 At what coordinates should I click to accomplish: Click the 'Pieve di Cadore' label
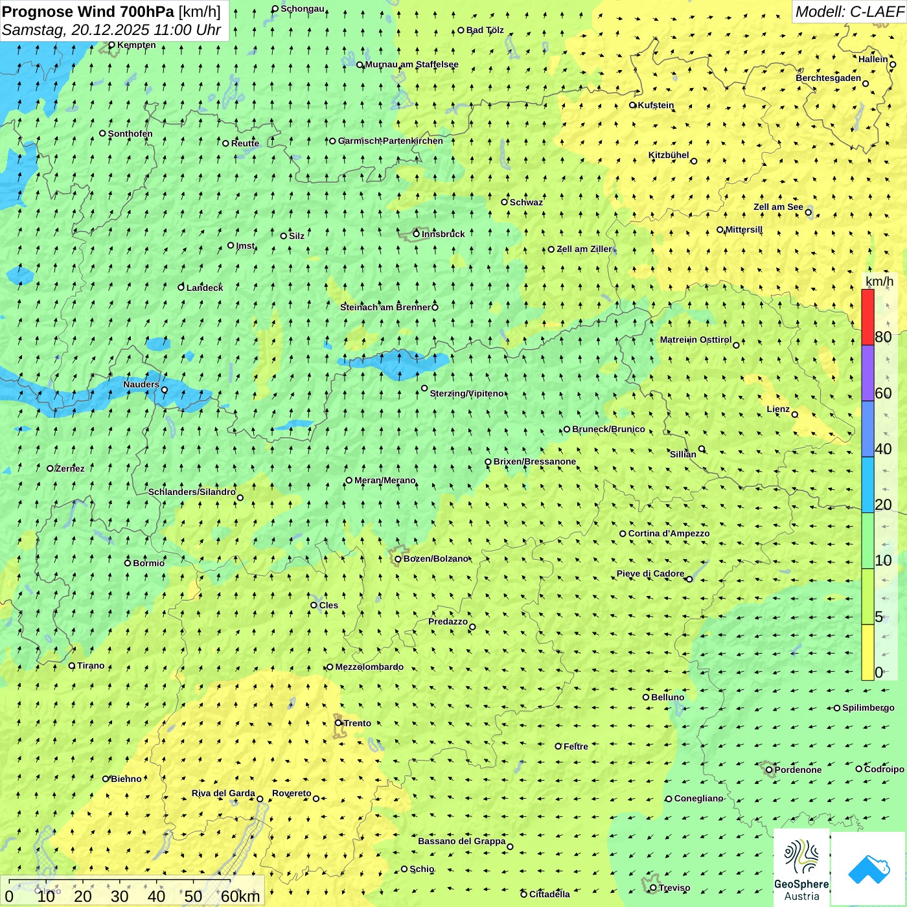click(650, 573)
